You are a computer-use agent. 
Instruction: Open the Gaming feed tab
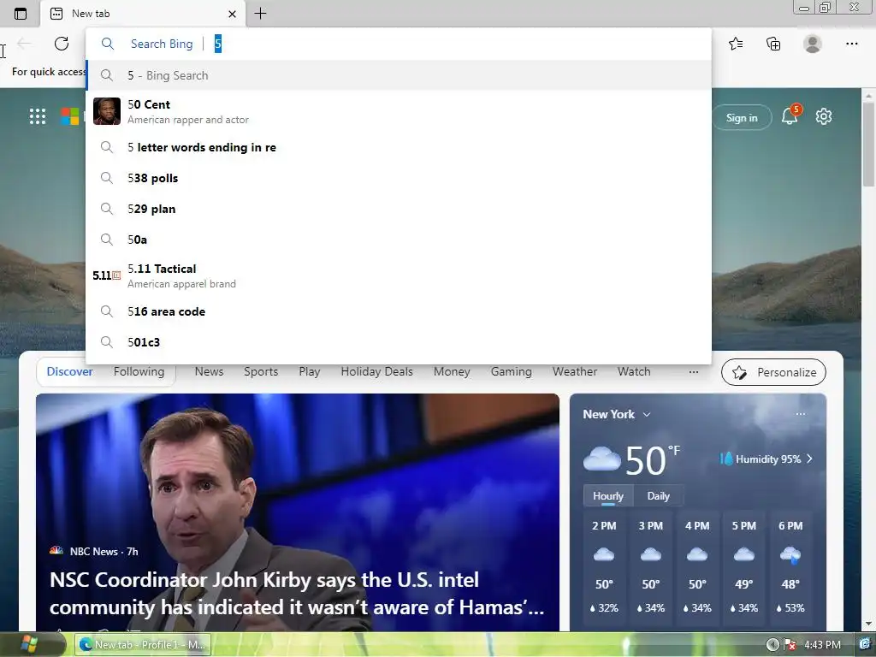512,371
